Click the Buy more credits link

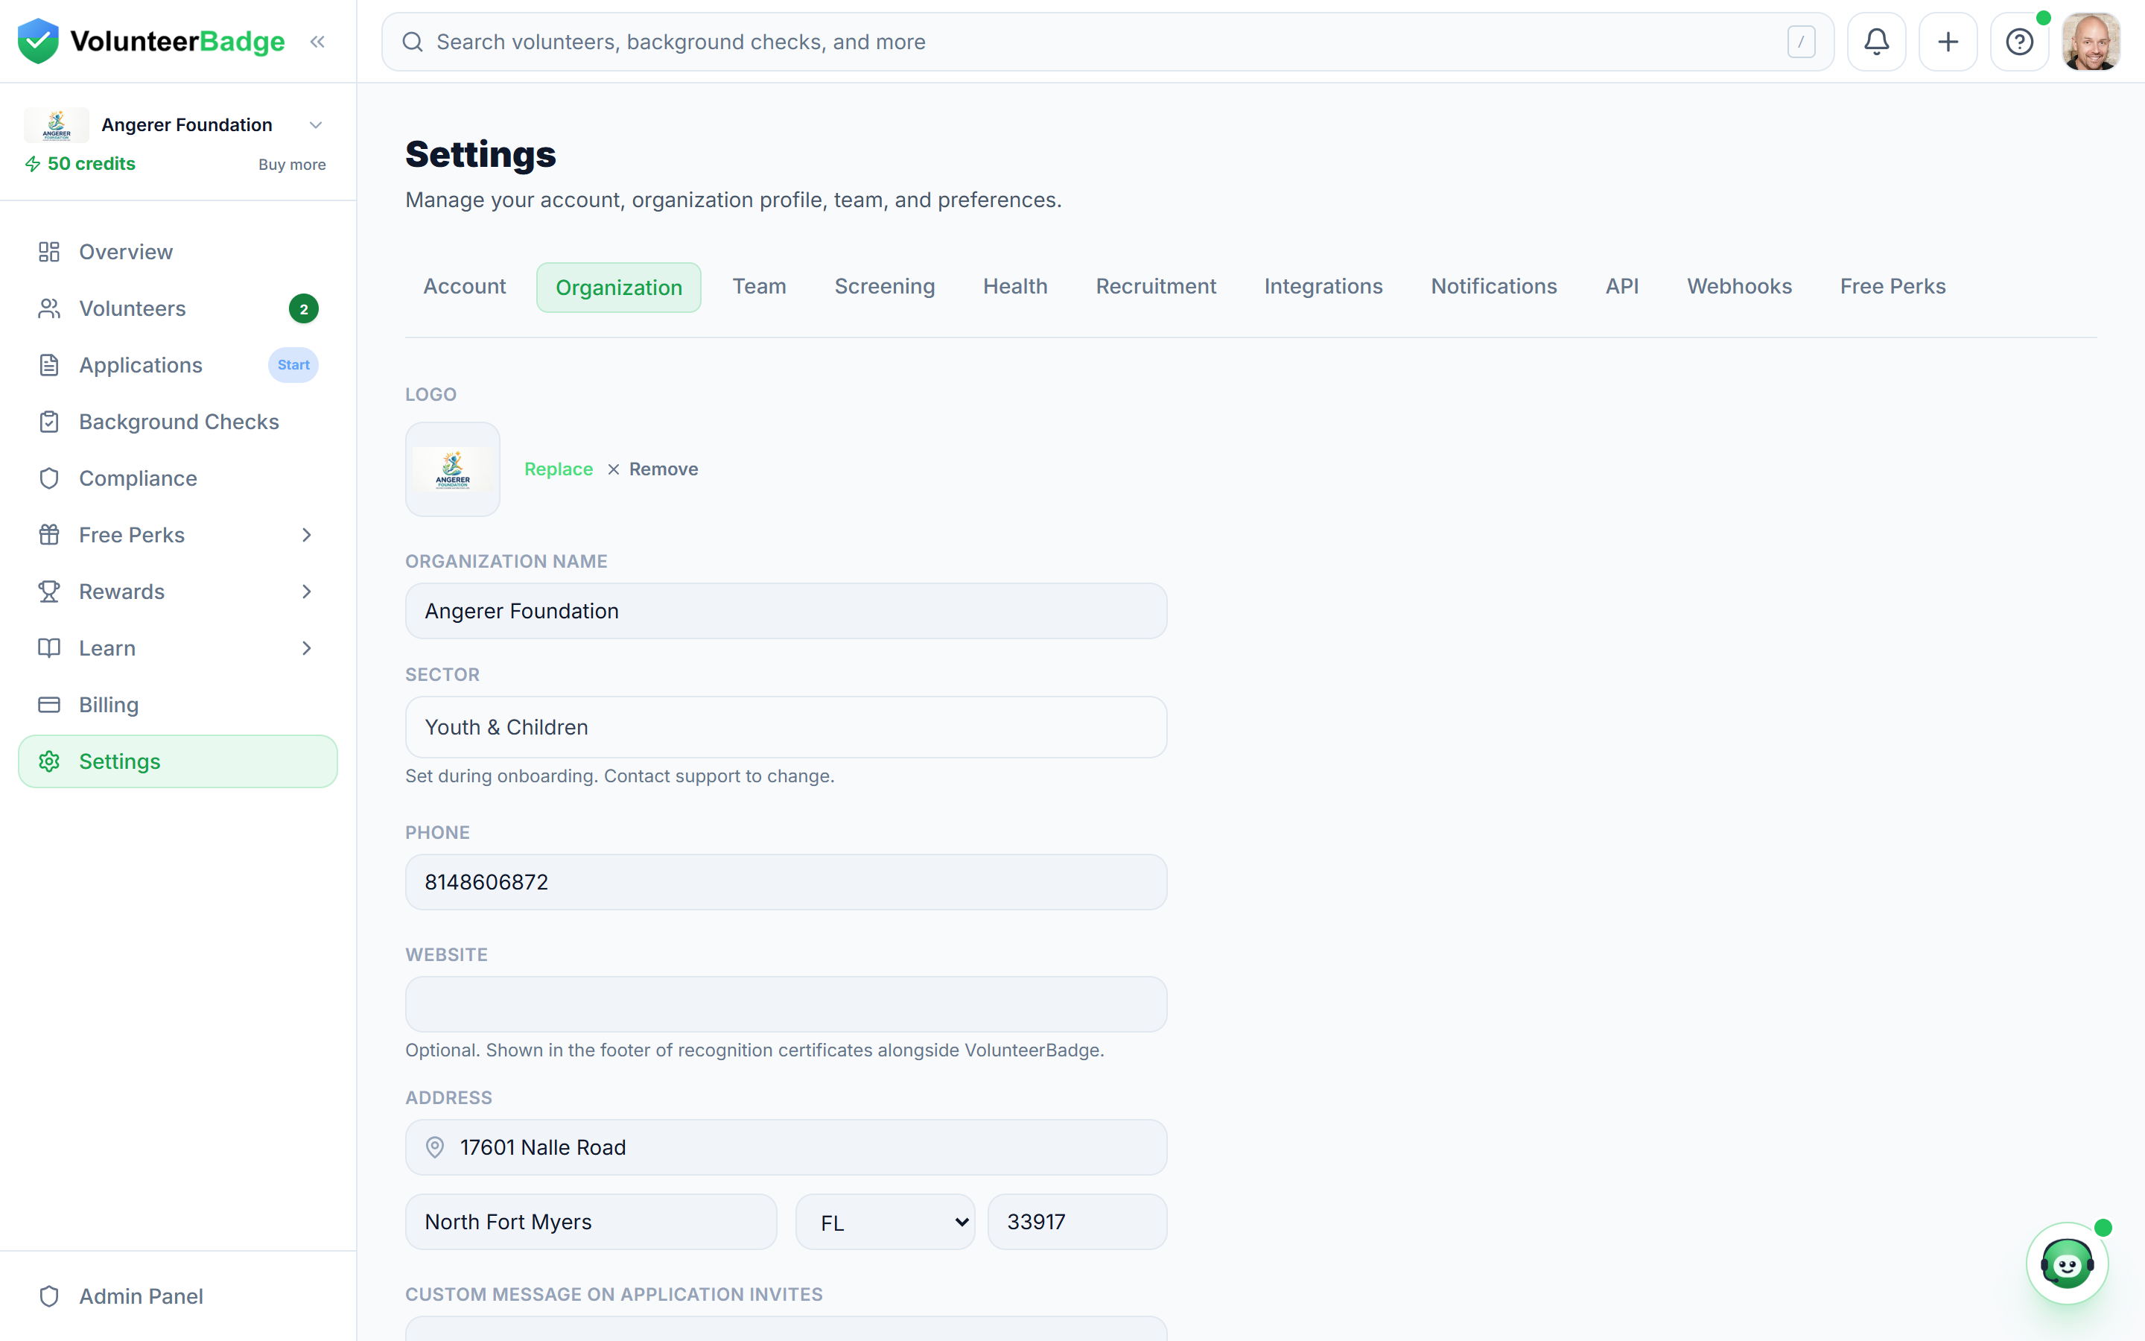[x=292, y=165]
